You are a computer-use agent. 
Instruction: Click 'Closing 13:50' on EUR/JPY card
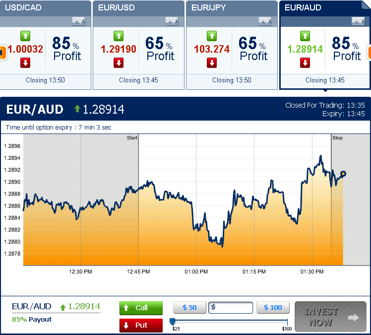(232, 80)
